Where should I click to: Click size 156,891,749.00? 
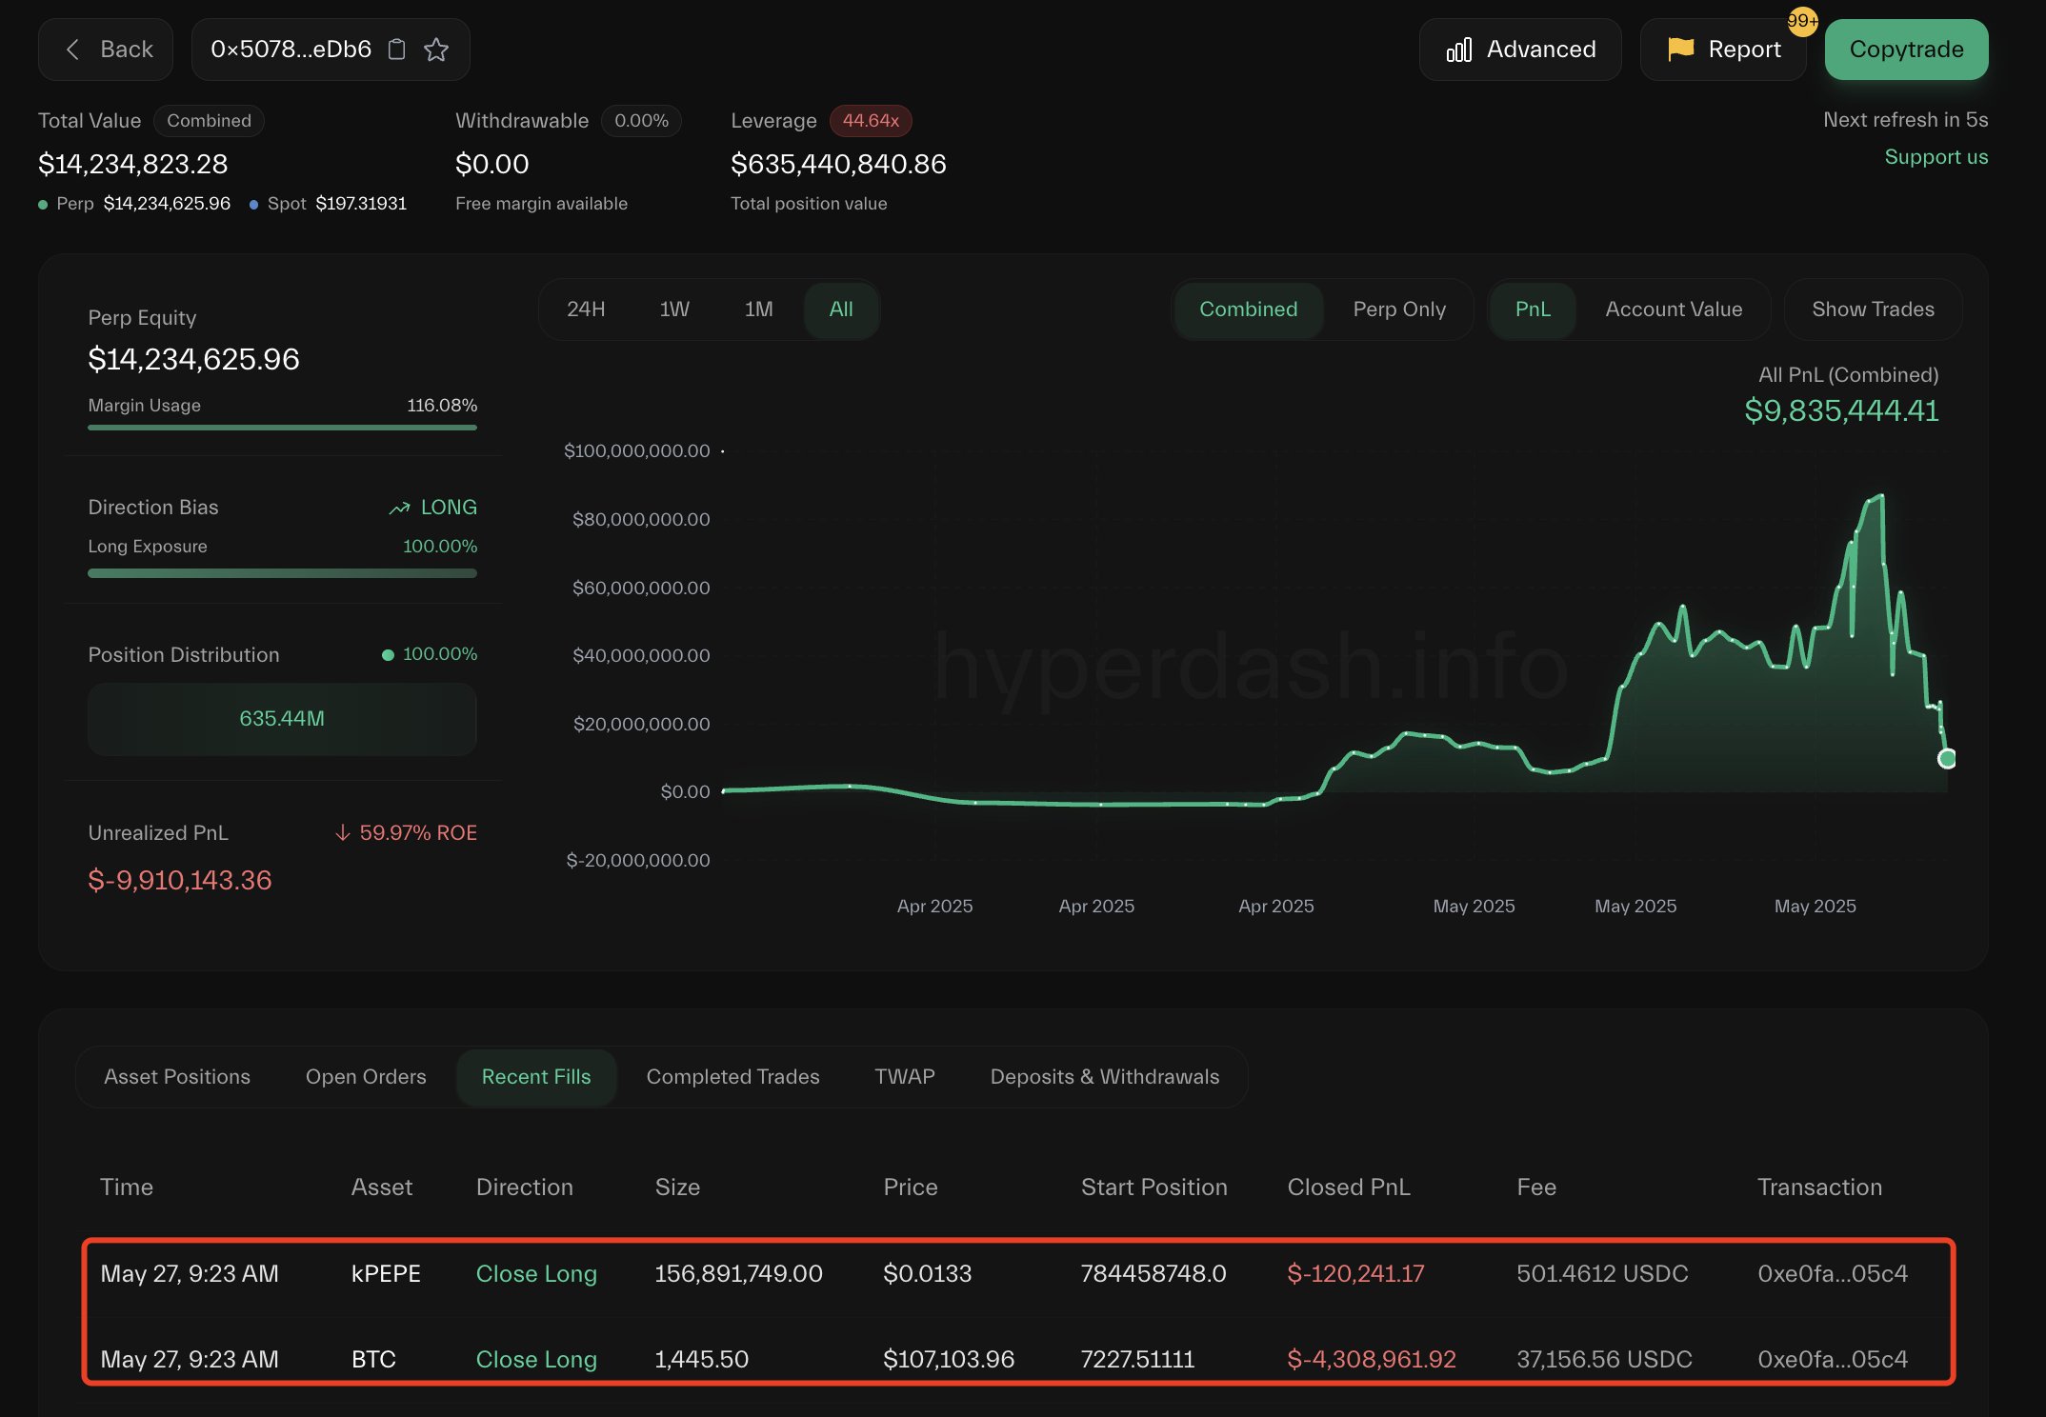coord(738,1274)
